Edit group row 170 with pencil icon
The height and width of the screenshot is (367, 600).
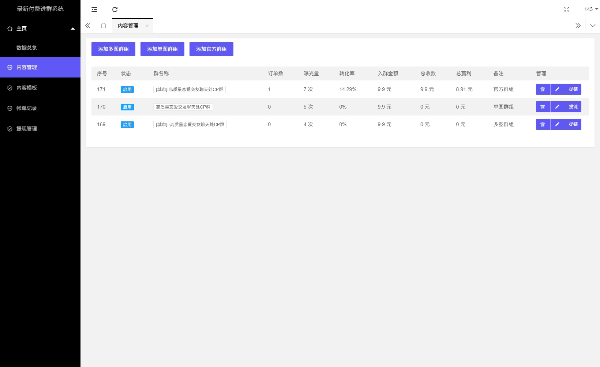(557, 107)
